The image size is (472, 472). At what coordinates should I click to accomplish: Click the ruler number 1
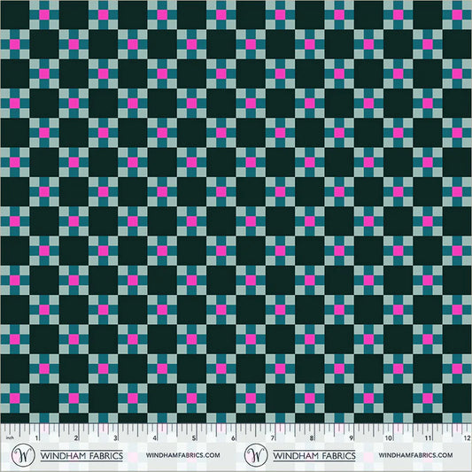(36, 438)
